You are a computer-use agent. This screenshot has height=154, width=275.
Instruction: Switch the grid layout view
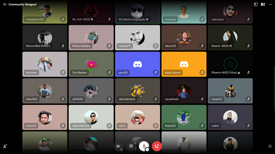tap(263, 4)
